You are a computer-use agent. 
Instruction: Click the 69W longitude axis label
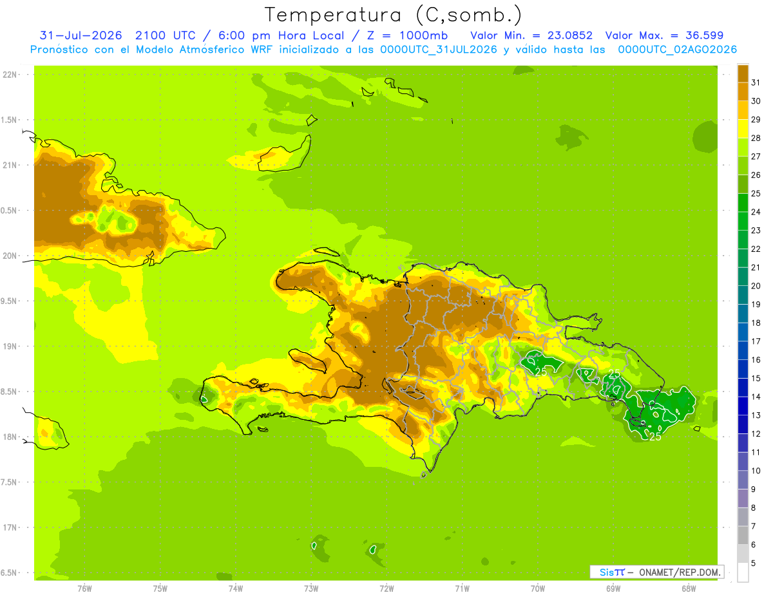[613, 588]
